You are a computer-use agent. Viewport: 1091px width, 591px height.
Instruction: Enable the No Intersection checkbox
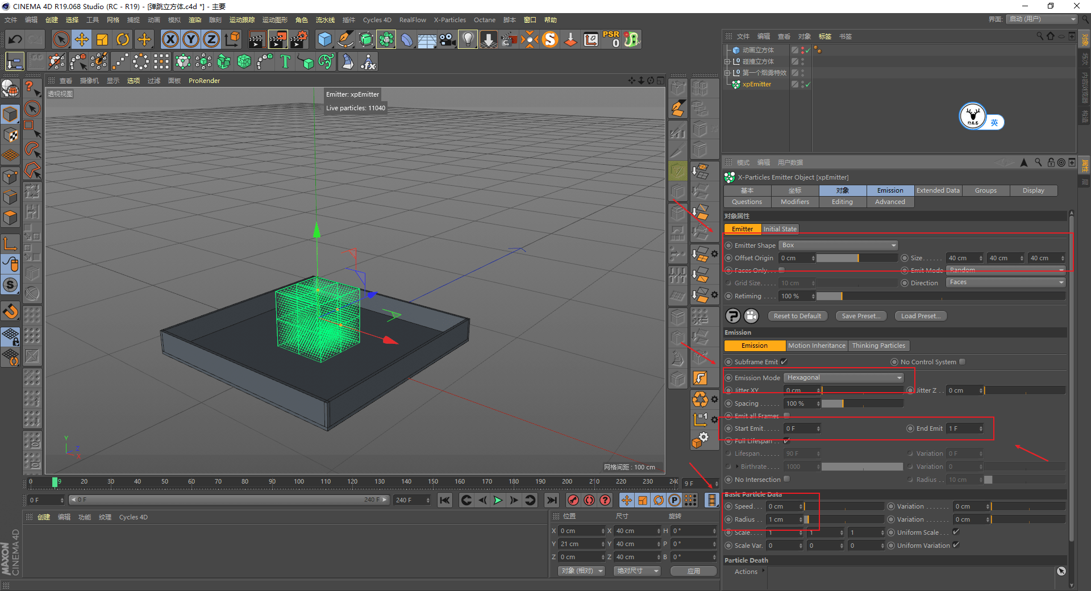[x=787, y=479]
